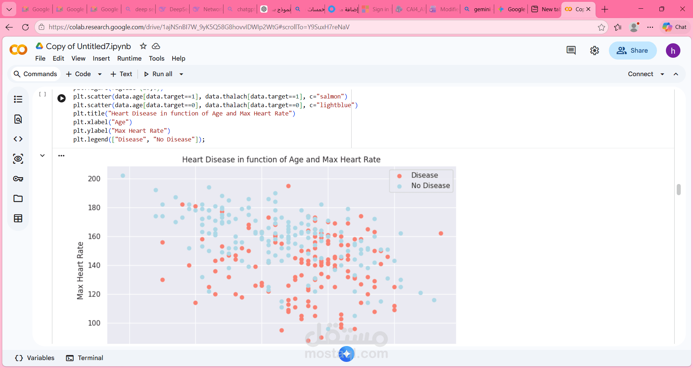Viewport: 693px width, 368px height.
Task: Open the notebook settings gear
Action: click(x=594, y=51)
